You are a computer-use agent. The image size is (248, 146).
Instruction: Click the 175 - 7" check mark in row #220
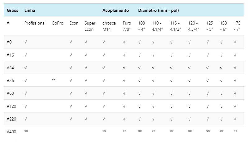pos(235,119)
